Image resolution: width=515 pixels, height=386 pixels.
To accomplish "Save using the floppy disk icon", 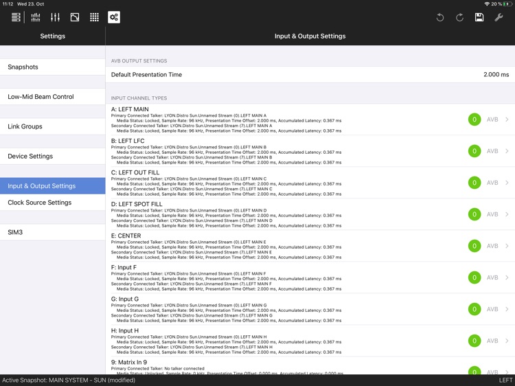I will coord(479,17).
